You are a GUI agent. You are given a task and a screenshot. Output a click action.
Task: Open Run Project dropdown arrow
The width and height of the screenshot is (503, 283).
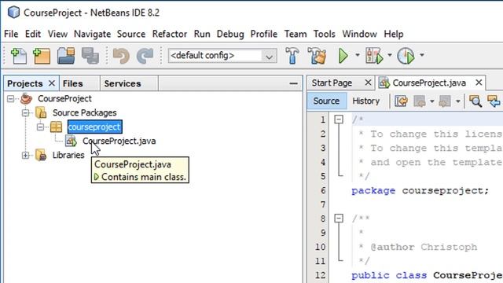(358, 55)
